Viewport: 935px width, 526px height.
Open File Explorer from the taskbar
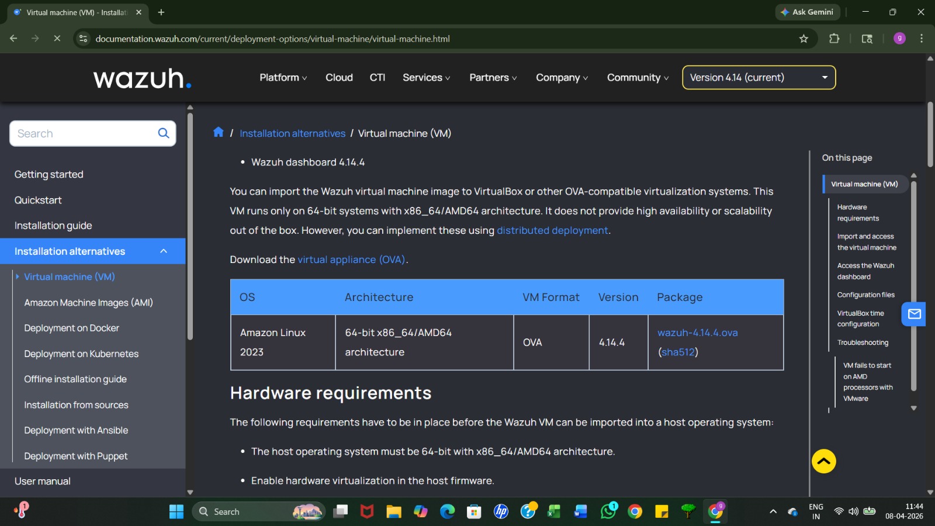(394, 512)
